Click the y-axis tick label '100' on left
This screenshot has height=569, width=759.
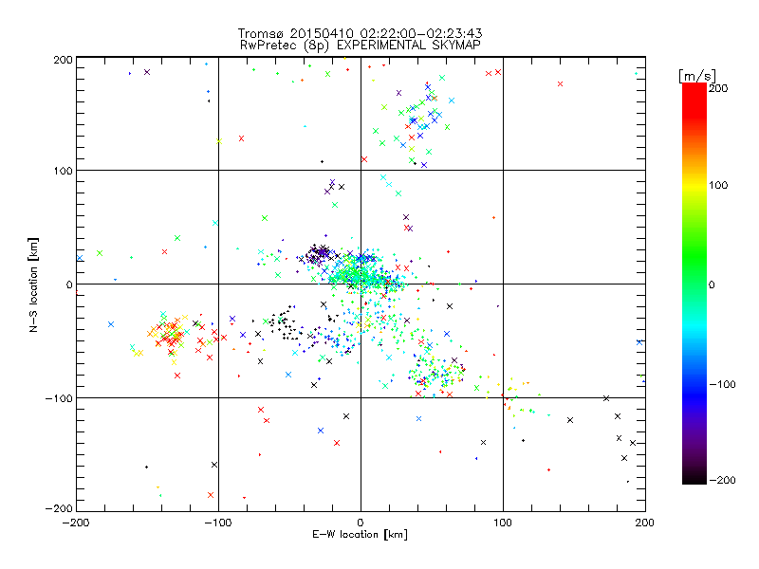63,171
